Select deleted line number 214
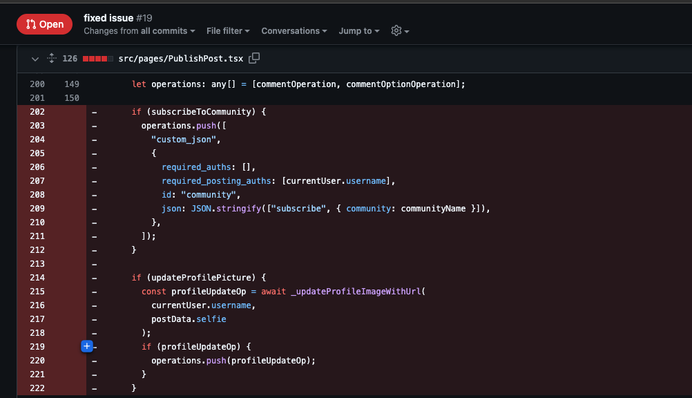This screenshot has height=398, width=692. 37,278
